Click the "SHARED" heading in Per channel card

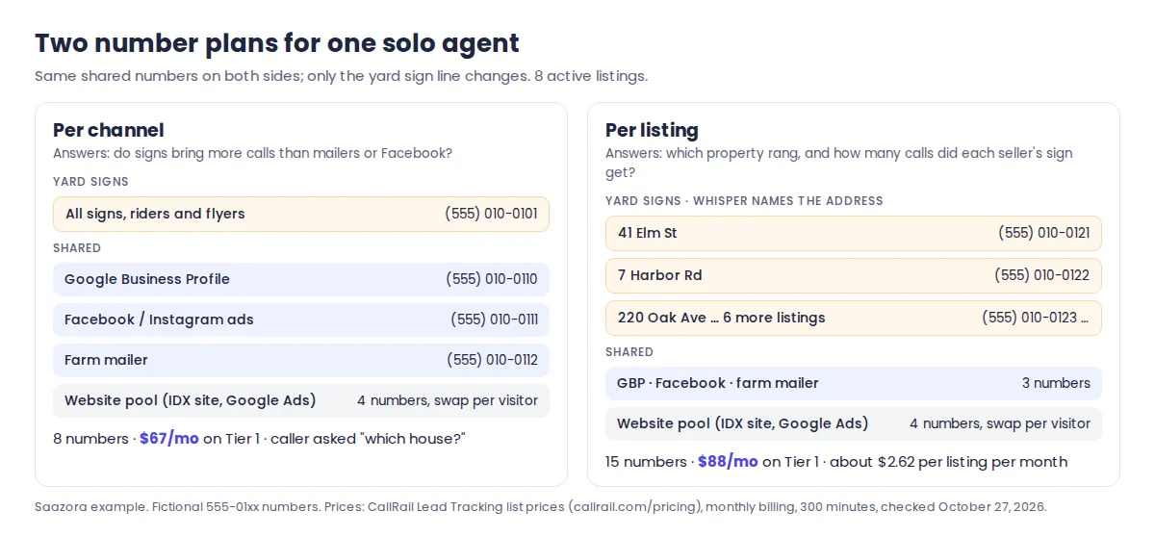click(x=77, y=248)
